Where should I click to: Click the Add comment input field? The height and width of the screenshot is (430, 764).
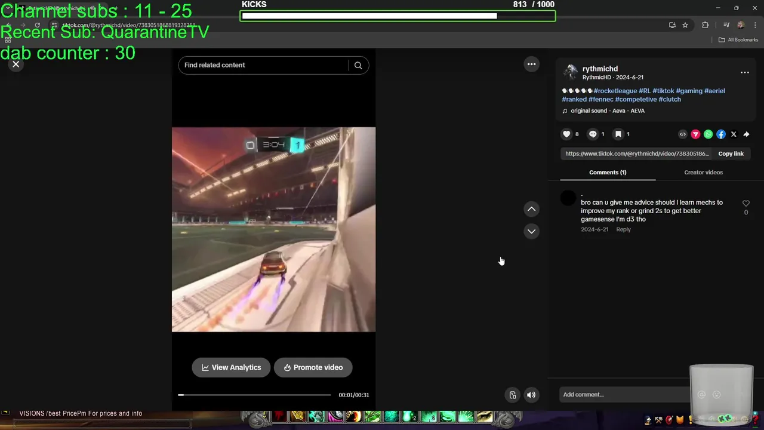tap(624, 394)
